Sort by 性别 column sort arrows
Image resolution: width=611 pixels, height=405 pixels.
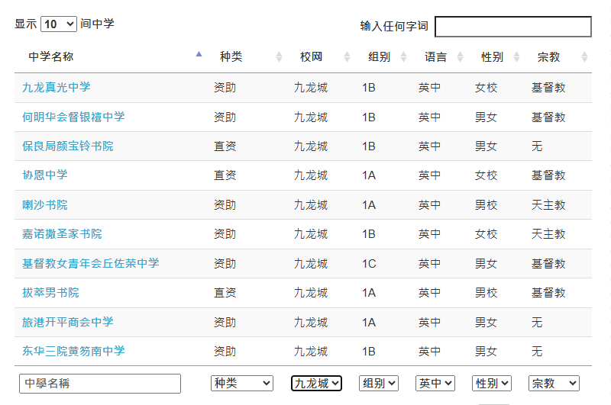(517, 56)
